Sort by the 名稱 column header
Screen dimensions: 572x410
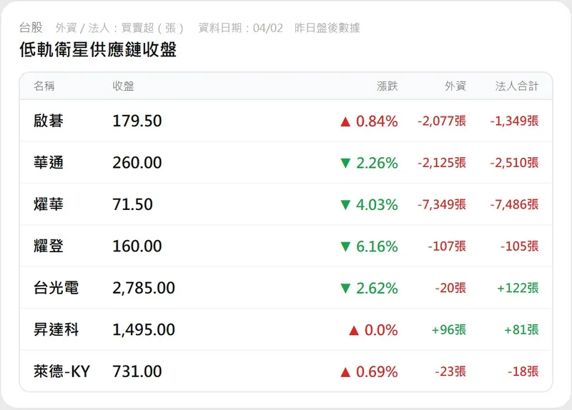pyautogui.click(x=44, y=86)
